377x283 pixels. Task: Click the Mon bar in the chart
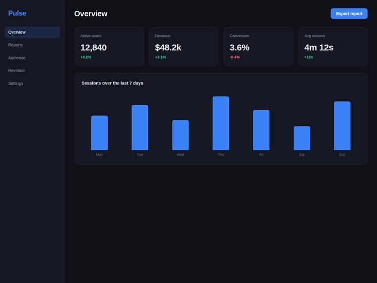100,133
